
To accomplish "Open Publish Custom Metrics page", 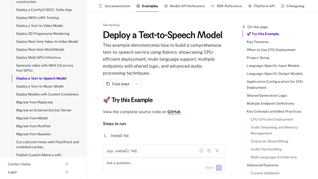I will (x=39, y=155).
